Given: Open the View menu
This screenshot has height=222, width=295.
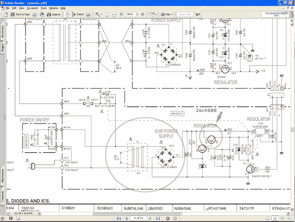Looking at the screenshot, I should point(22,8).
